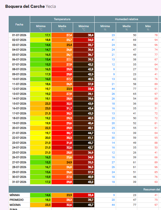Select the Humedad Mínima % column header

point(105,28)
